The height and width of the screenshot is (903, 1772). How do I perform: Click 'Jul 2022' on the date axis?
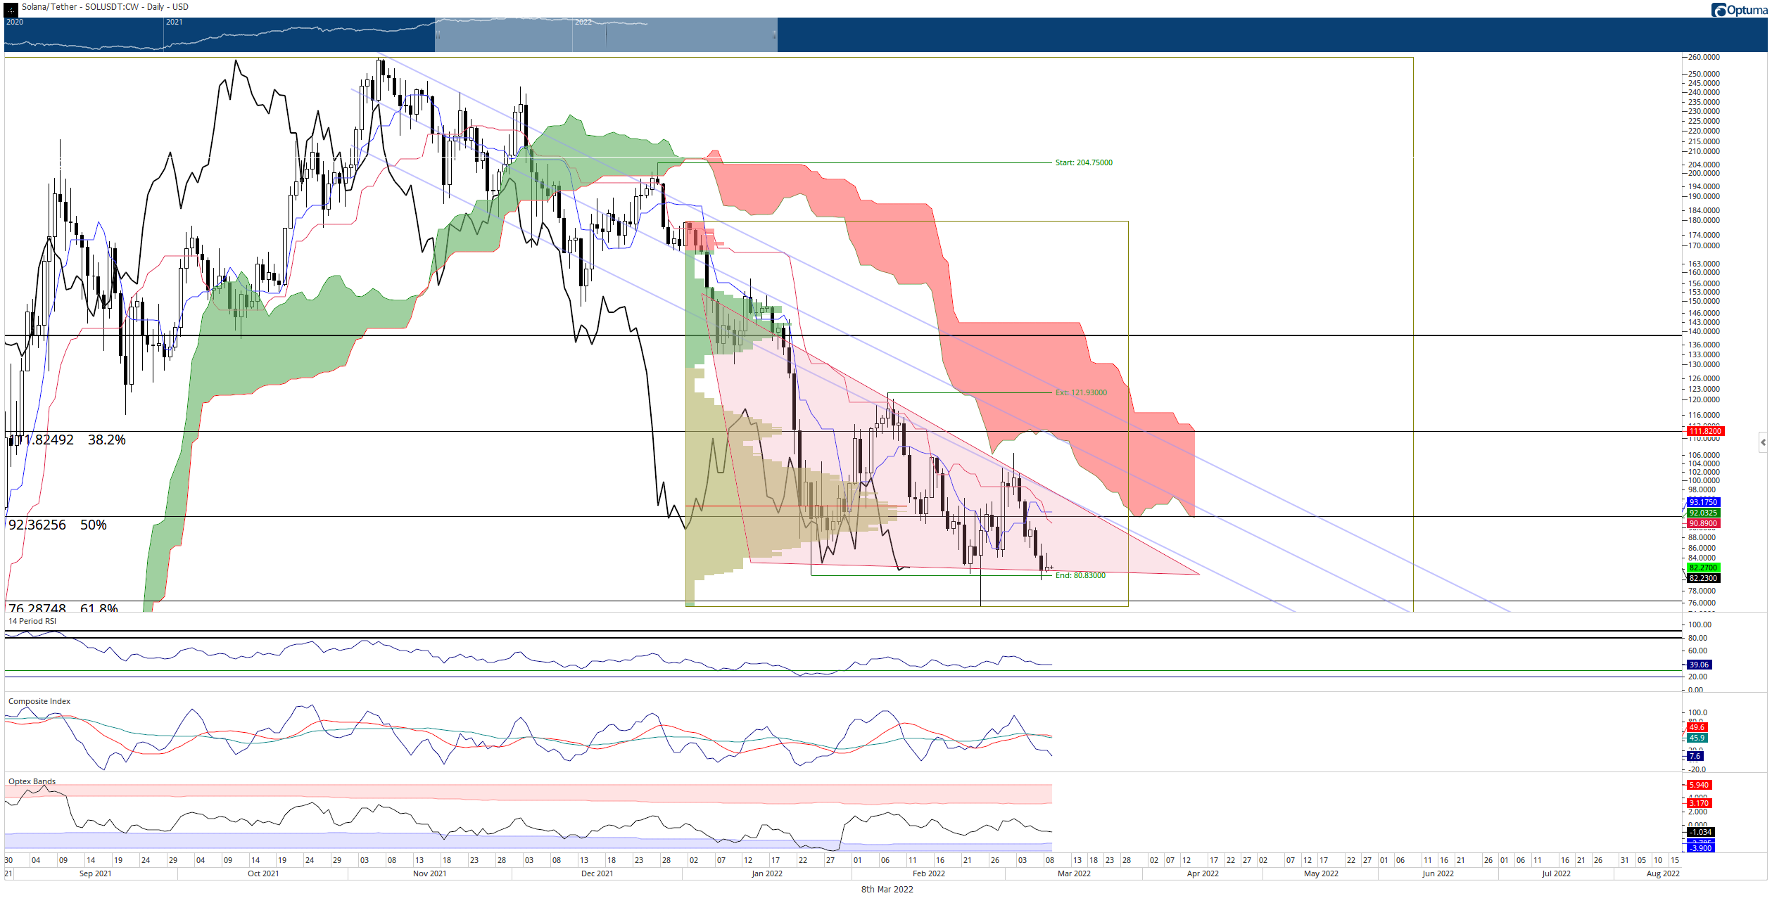pos(1556,873)
